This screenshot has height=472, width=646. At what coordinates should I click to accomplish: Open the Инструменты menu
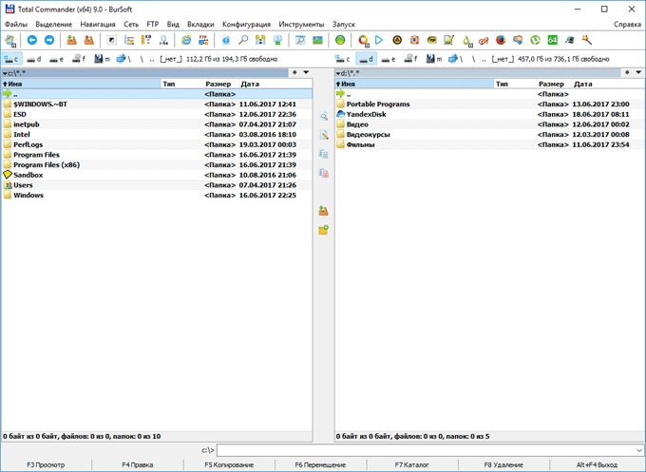(x=301, y=25)
